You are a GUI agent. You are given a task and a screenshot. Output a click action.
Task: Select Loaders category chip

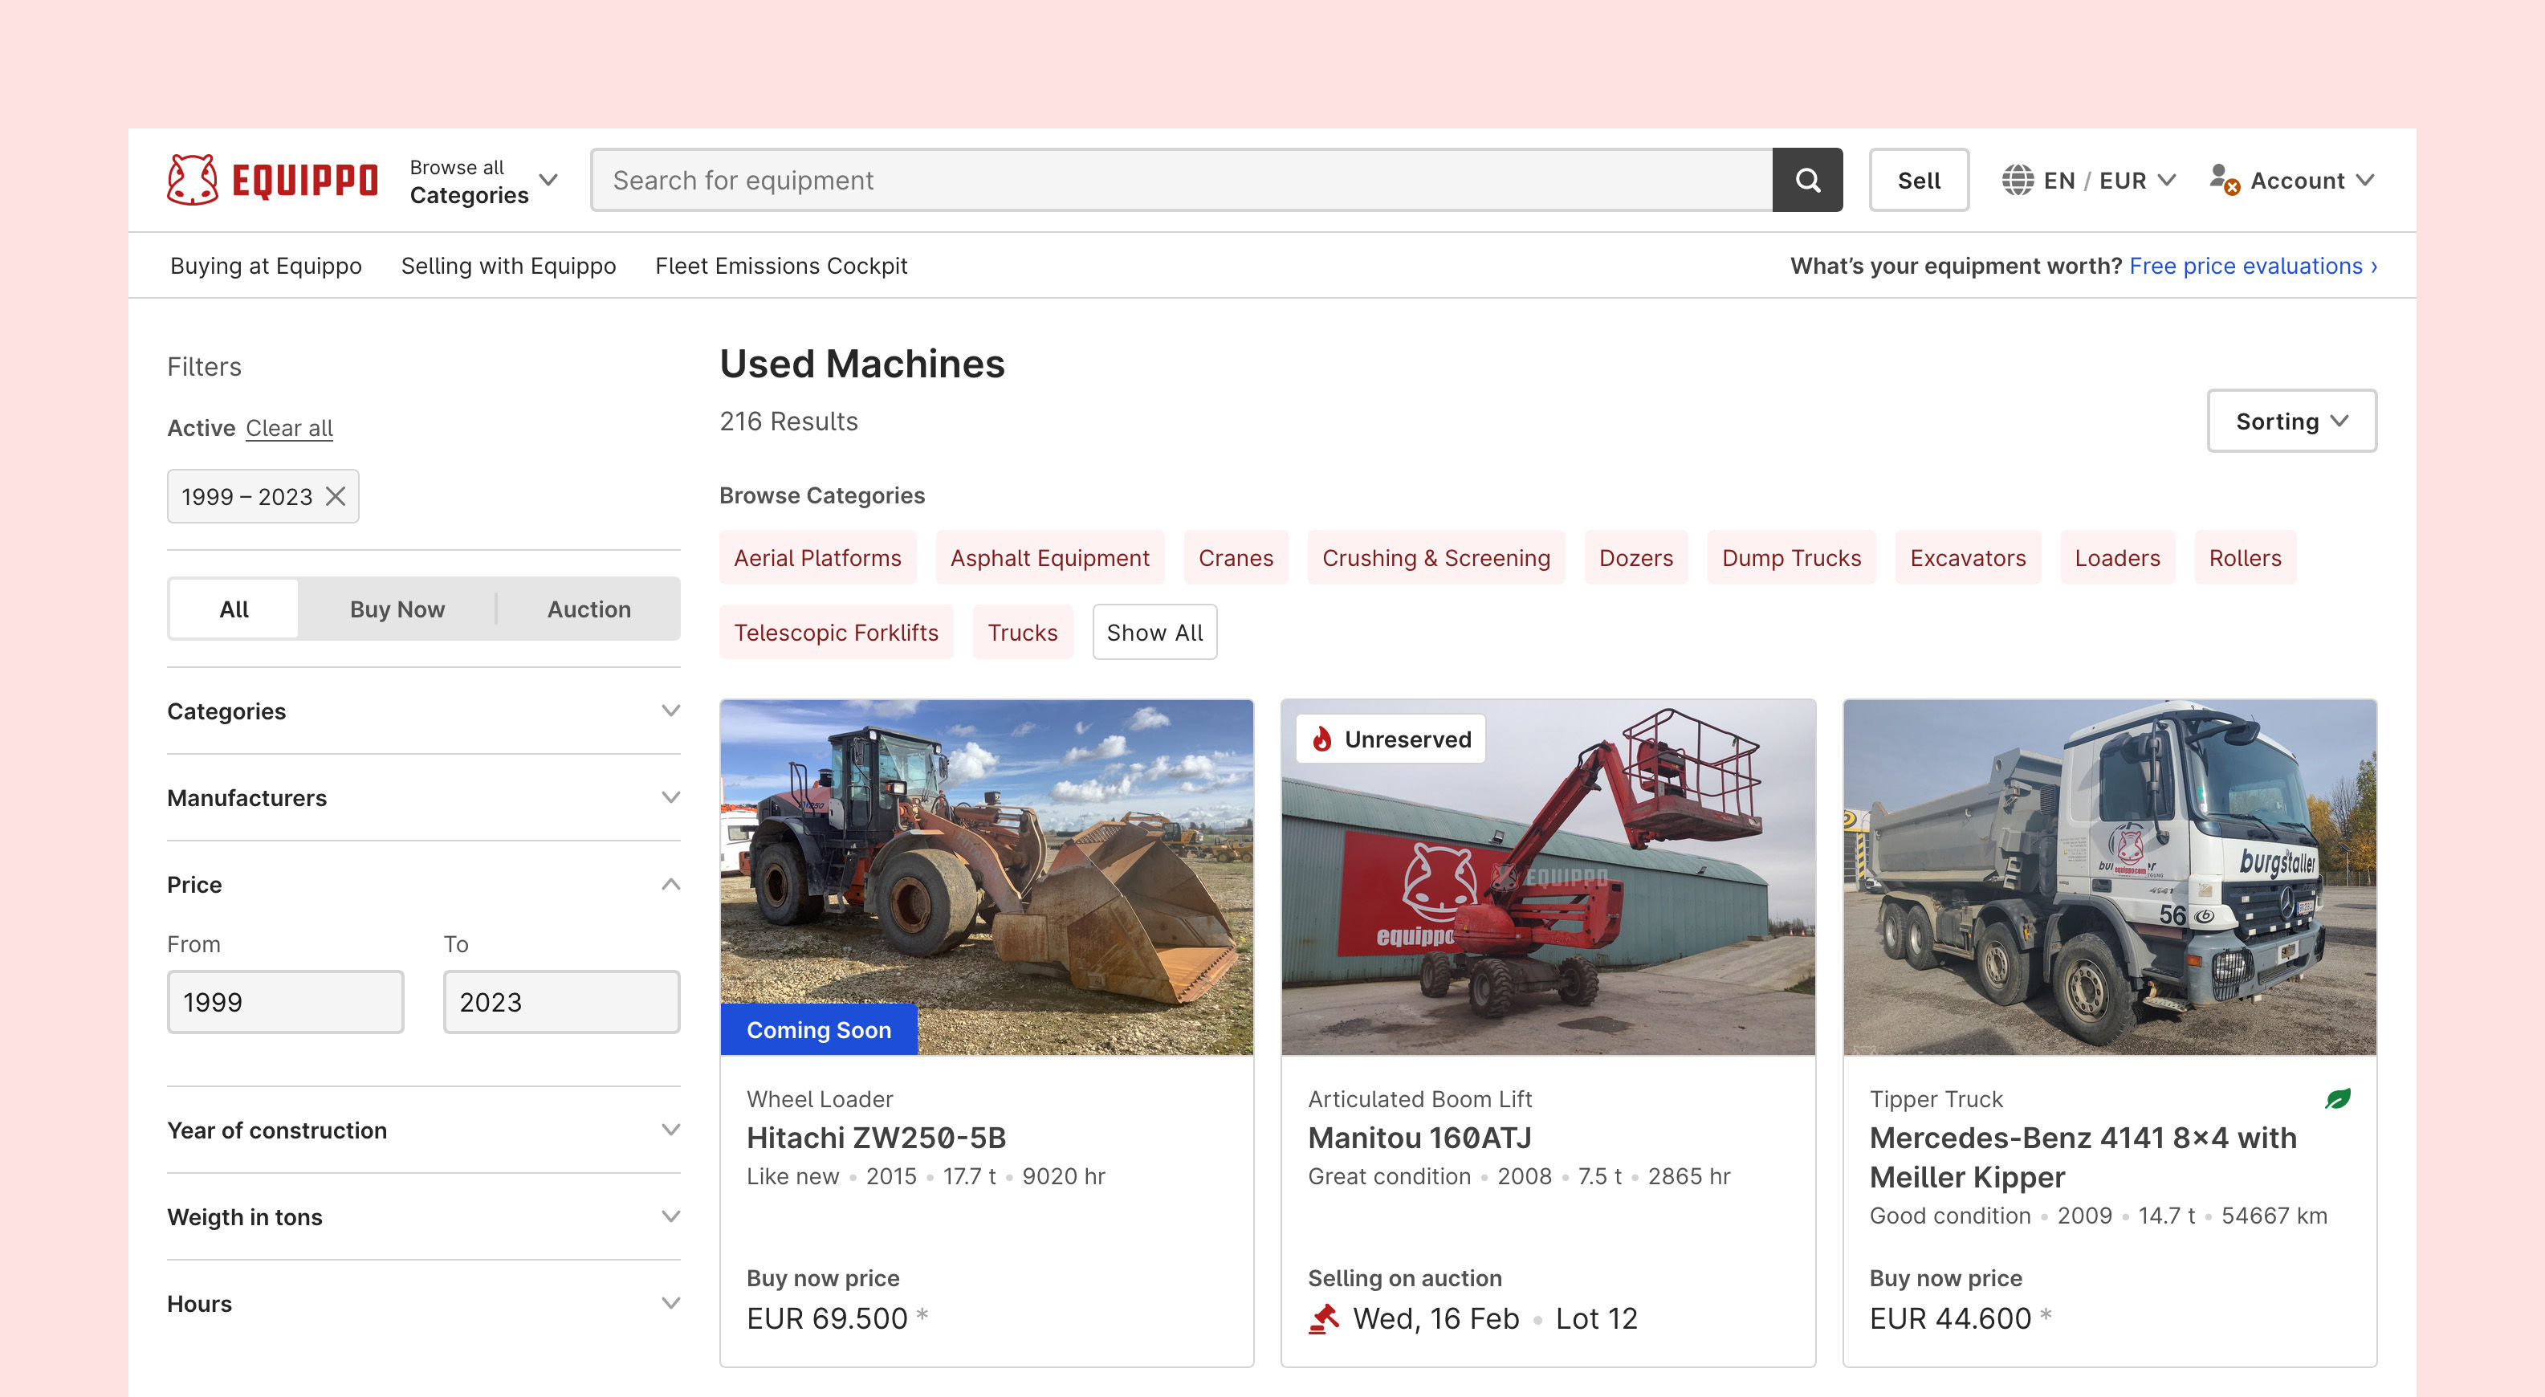2117,558
